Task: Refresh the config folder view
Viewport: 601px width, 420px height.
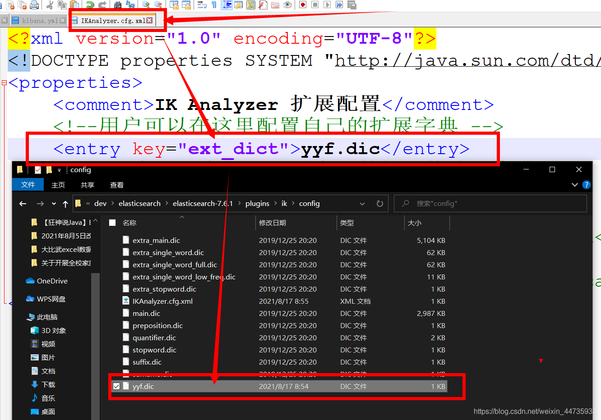Action: click(380, 204)
